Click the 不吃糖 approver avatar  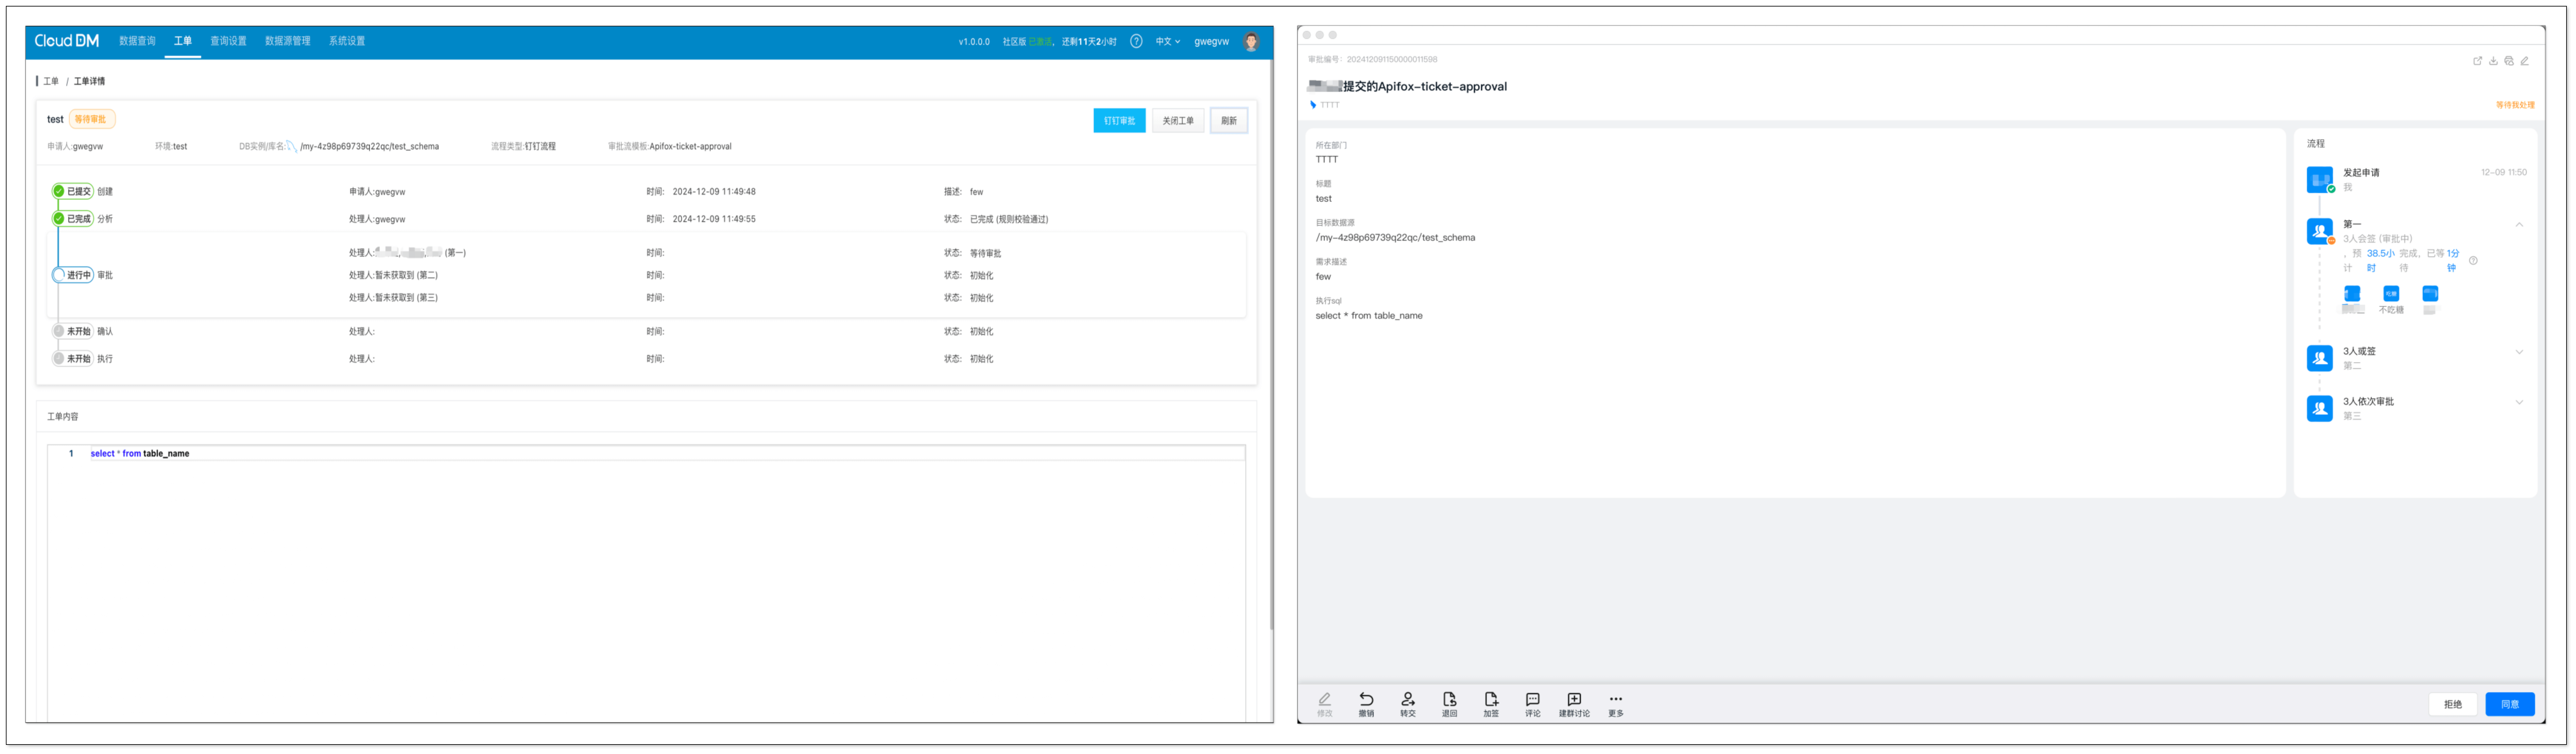click(2391, 294)
